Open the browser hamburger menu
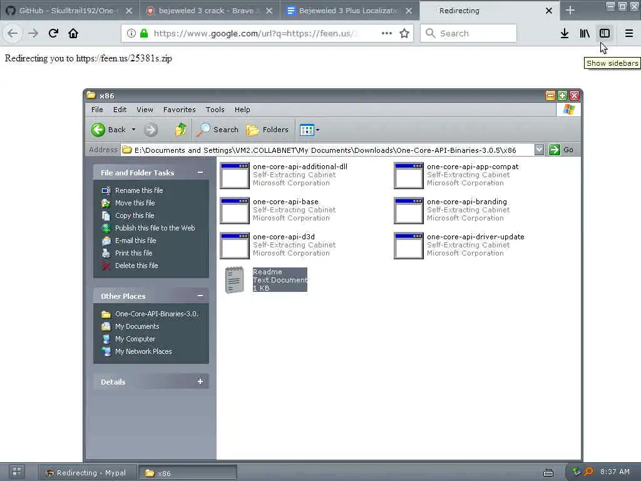The image size is (641, 481). click(629, 33)
